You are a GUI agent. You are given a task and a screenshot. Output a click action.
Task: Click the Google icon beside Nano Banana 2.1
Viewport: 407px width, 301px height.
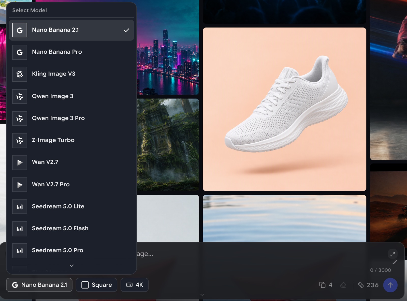click(20, 30)
